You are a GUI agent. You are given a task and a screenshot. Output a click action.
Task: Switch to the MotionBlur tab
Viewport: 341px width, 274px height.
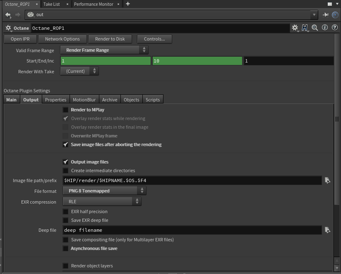click(84, 100)
